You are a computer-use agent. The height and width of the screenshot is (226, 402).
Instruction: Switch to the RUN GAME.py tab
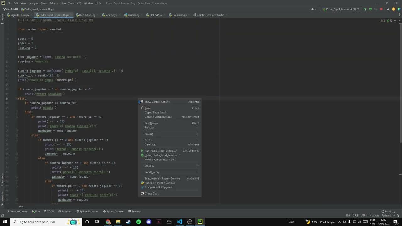coord(87,15)
